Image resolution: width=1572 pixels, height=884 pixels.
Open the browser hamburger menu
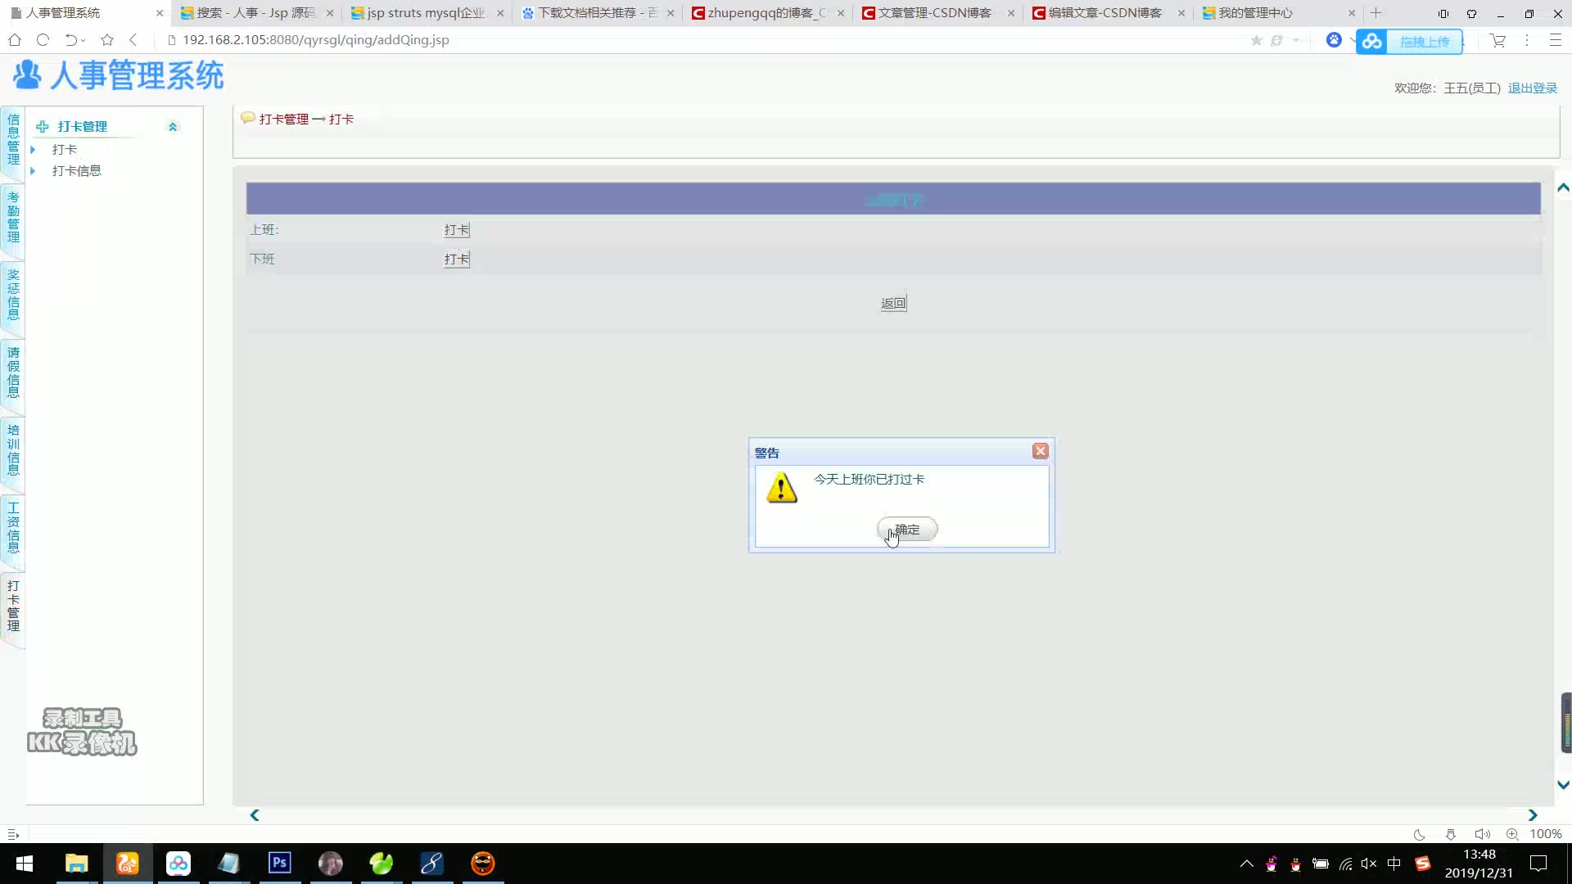click(1556, 40)
